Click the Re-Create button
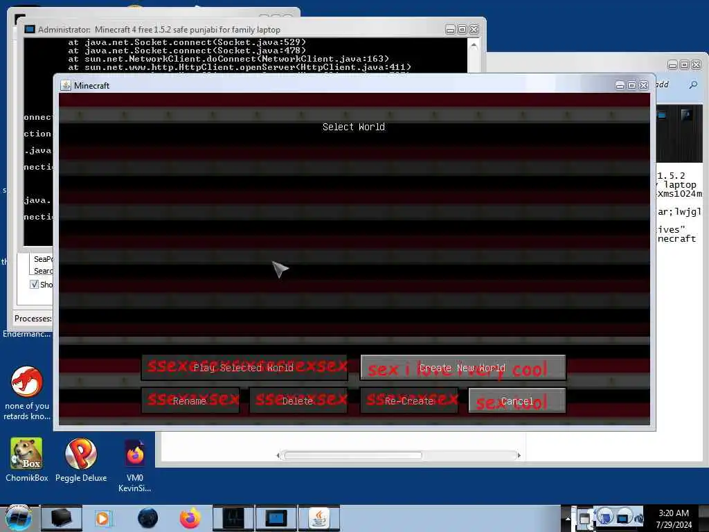This screenshot has width=709, height=532. 409,400
